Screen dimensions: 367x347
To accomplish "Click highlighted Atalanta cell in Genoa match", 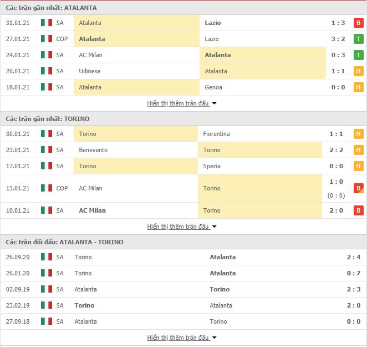I will [137, 87].
